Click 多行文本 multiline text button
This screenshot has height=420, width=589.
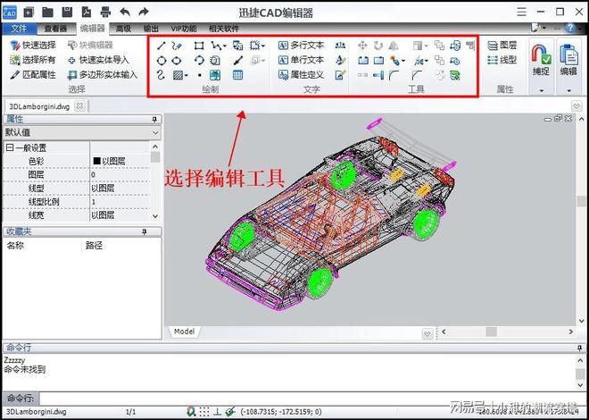pos(302,46)
